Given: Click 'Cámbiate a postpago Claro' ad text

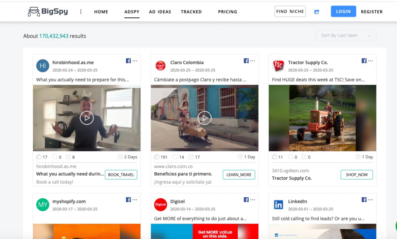Looking at the screenshot, I should coord(200,80).
